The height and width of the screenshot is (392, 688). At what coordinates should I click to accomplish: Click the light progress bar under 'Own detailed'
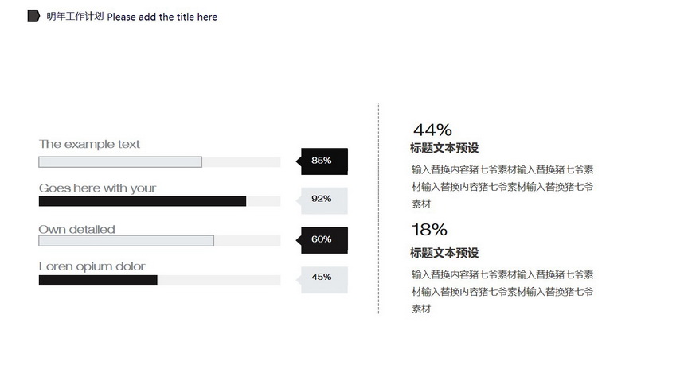127,240
